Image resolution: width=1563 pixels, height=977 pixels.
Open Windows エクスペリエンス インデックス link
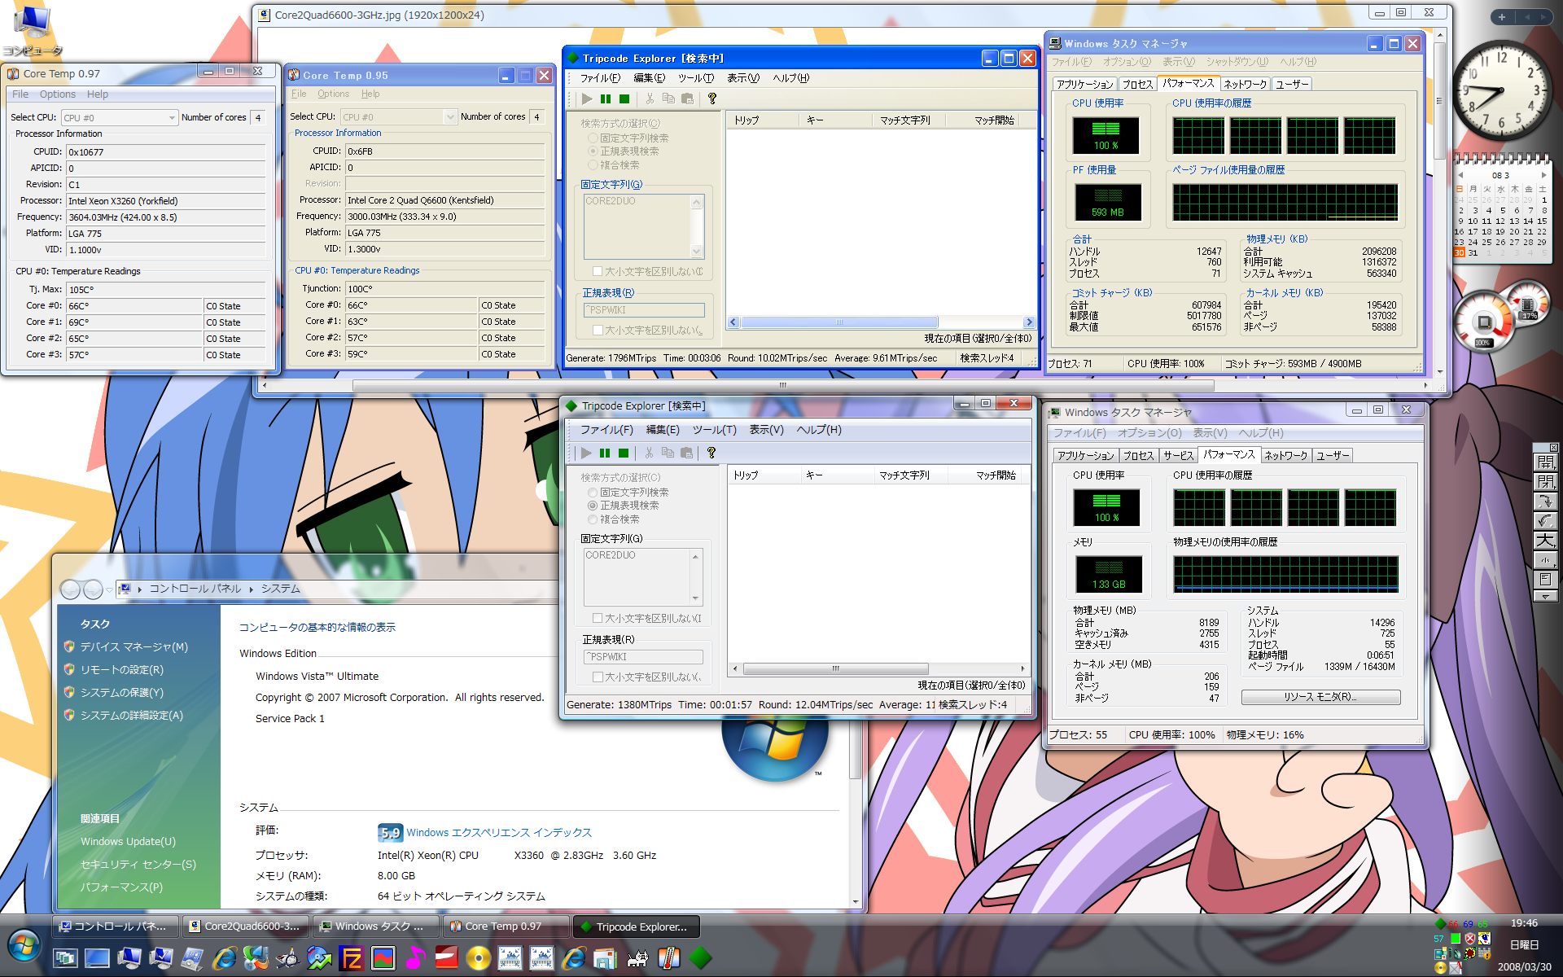coord(498,832)
